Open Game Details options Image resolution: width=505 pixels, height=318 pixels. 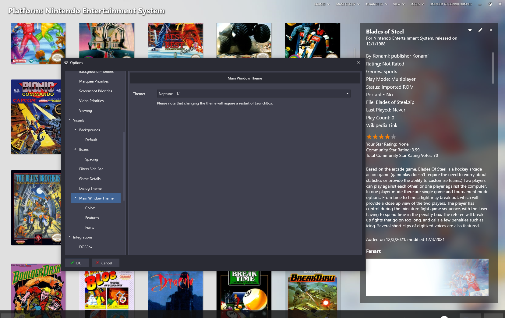click(90, 179)
